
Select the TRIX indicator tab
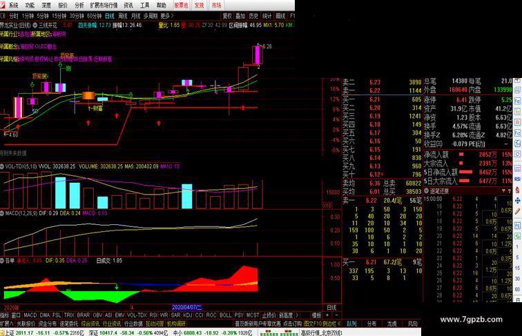tap(69, 315)
